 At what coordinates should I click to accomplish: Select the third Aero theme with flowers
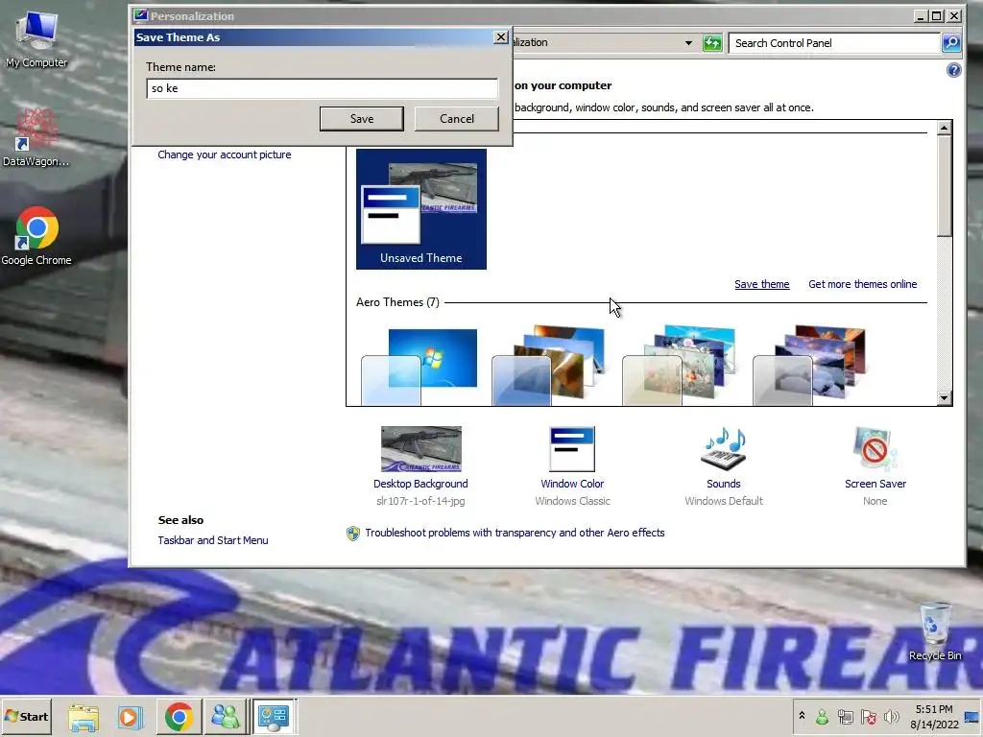679,366
